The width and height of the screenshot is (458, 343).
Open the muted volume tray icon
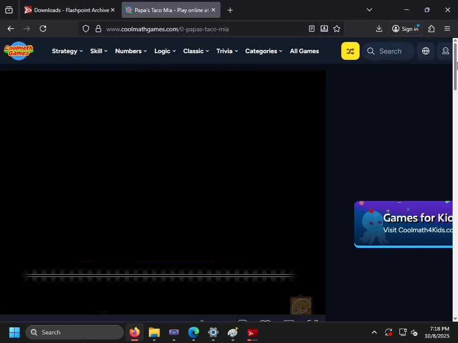coord(414,332)
